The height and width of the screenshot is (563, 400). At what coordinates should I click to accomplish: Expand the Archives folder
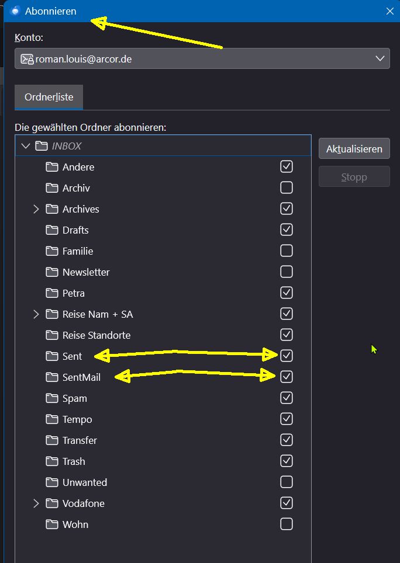point(36,209)
